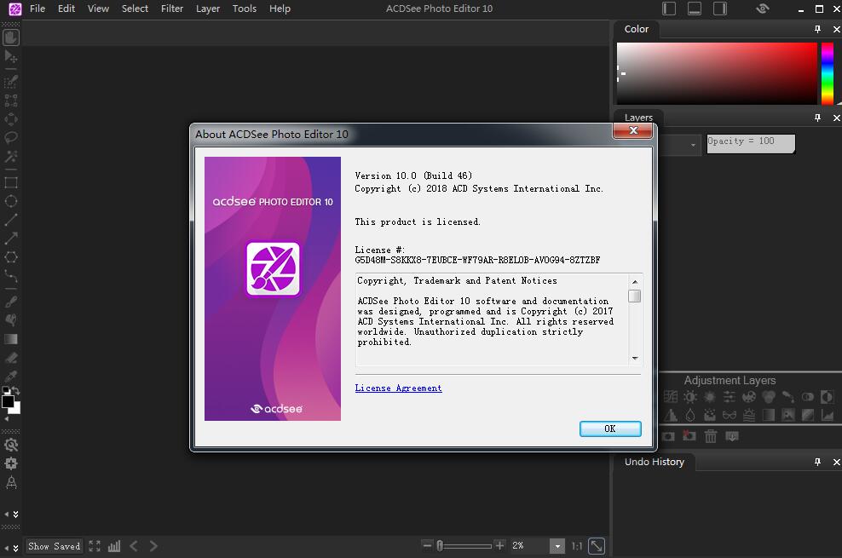The height and width of the screenshot is (558, 842).
Task: Add the water-drop adjustment layer
Action: [690, 415]
